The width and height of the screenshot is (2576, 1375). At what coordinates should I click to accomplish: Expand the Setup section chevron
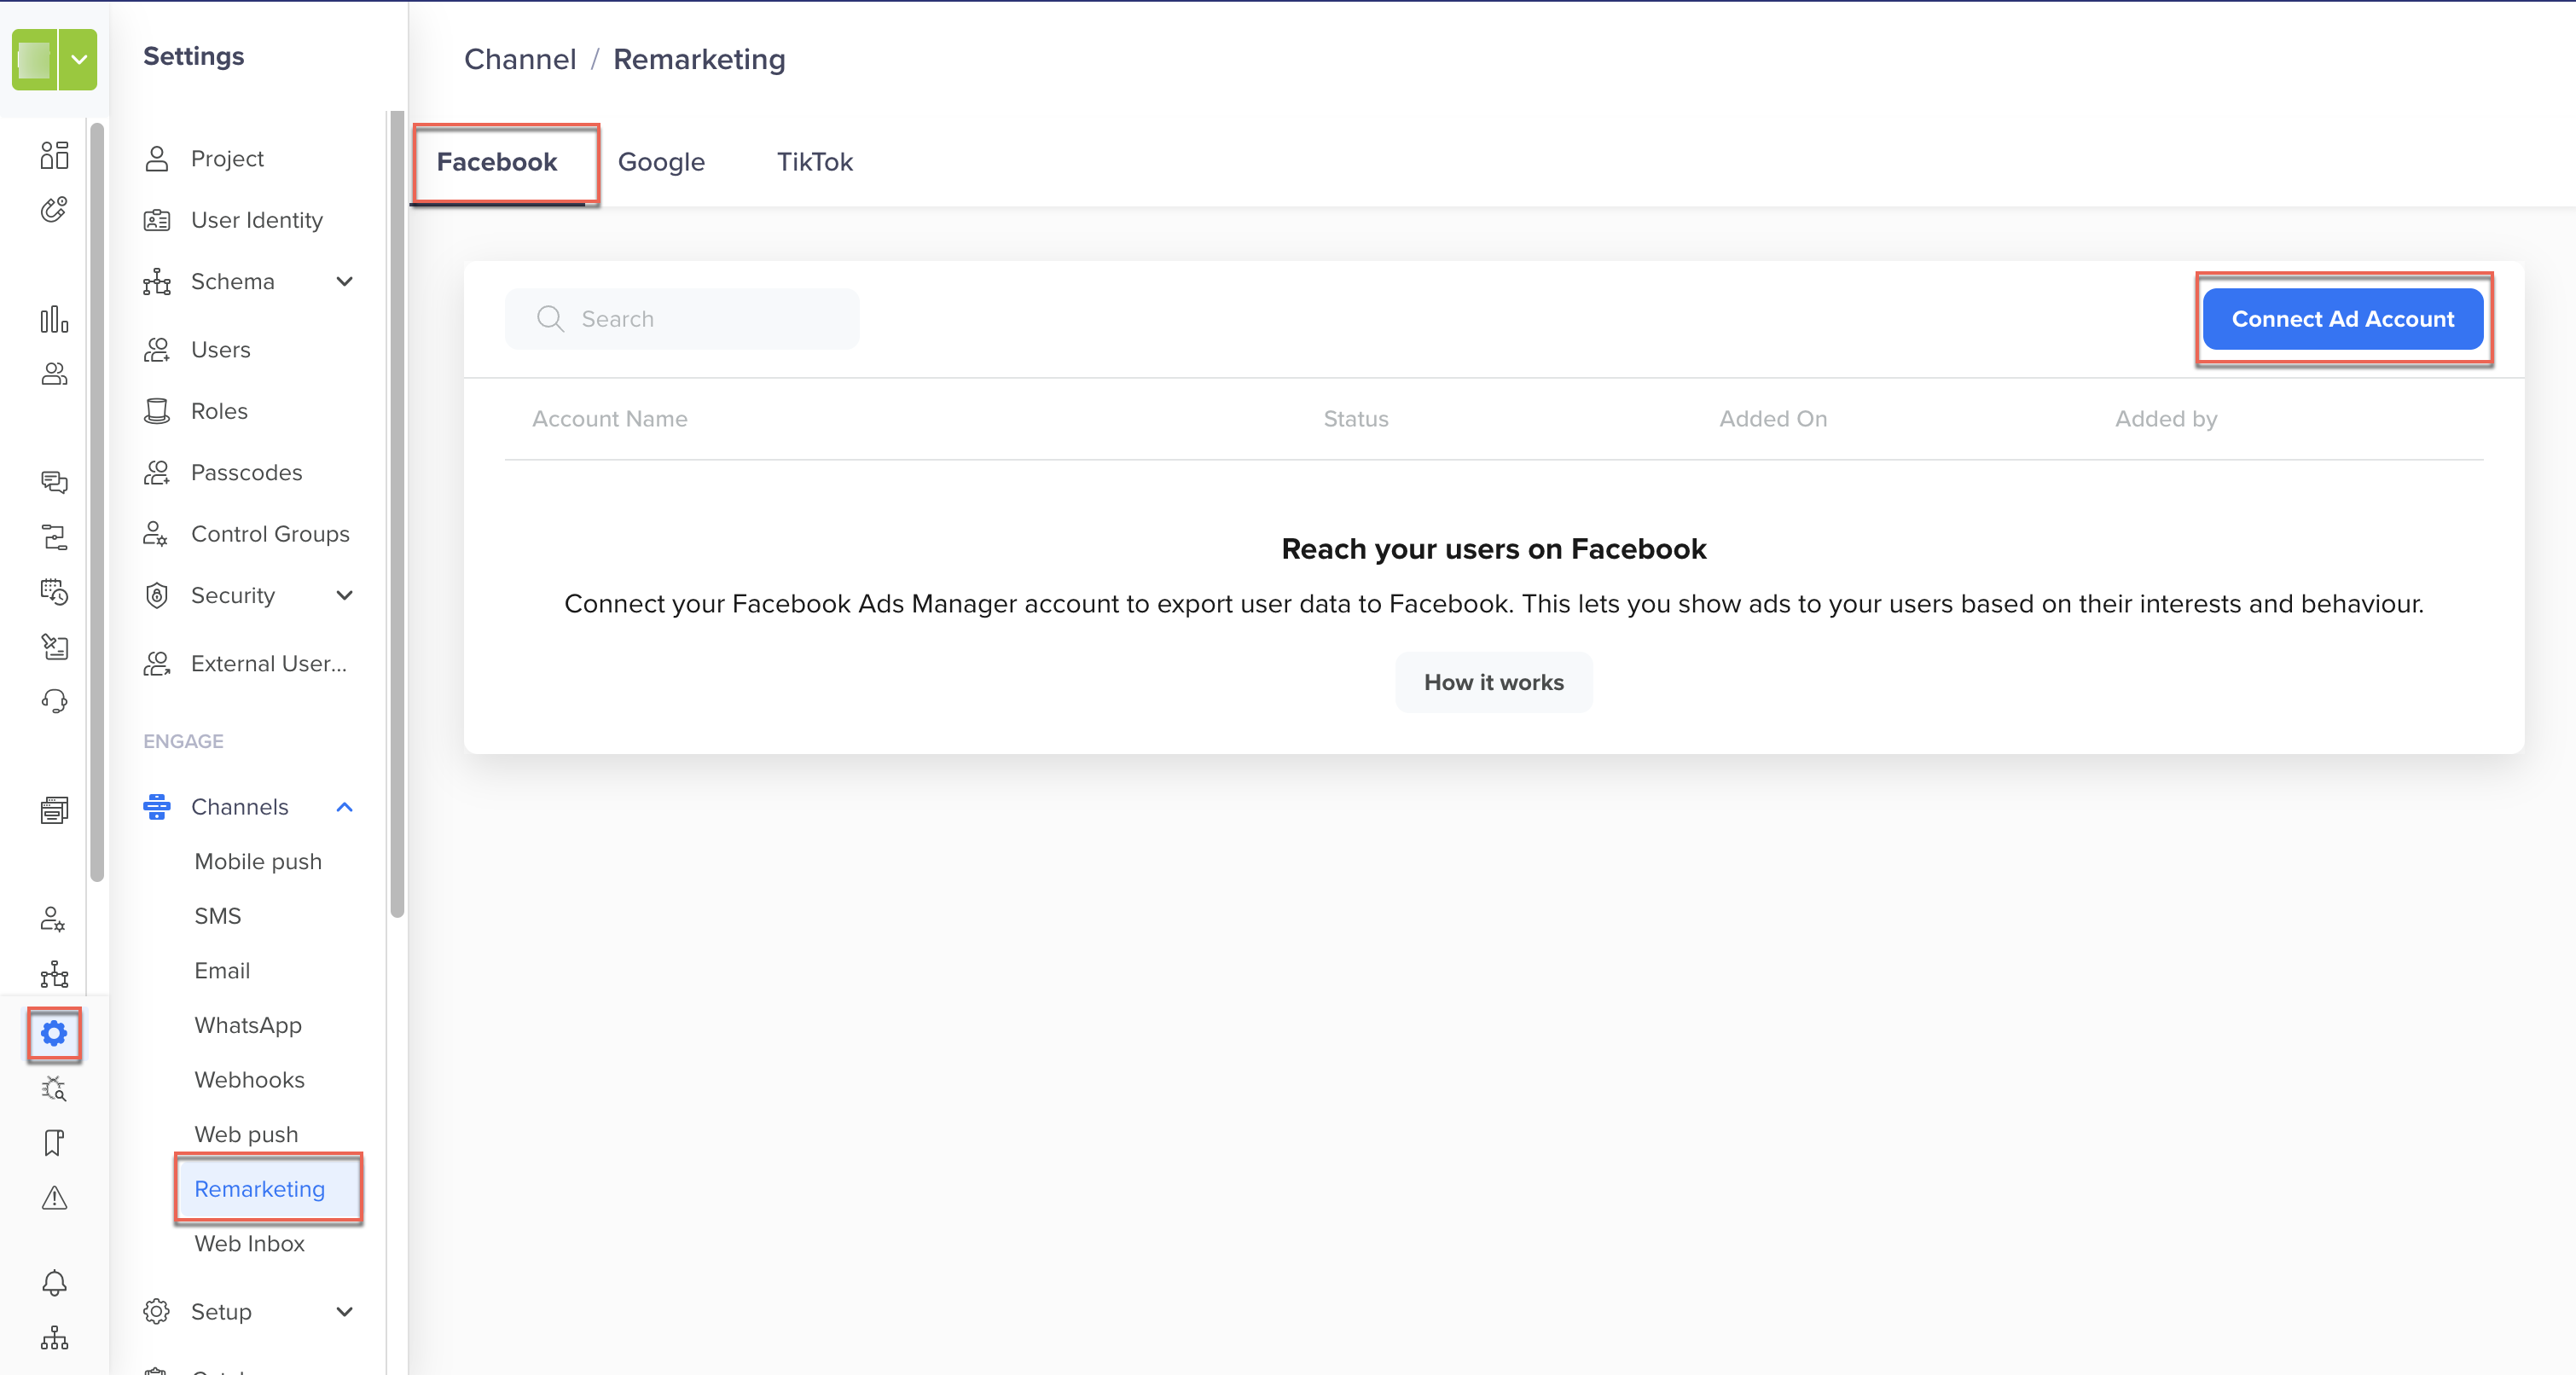345,1312
